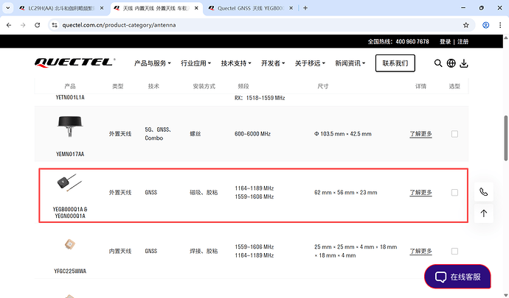Image resolution: width=509 pixels, height=298 pixels.
Task: Click the download icon in header
Action: (x=464, y=63)
